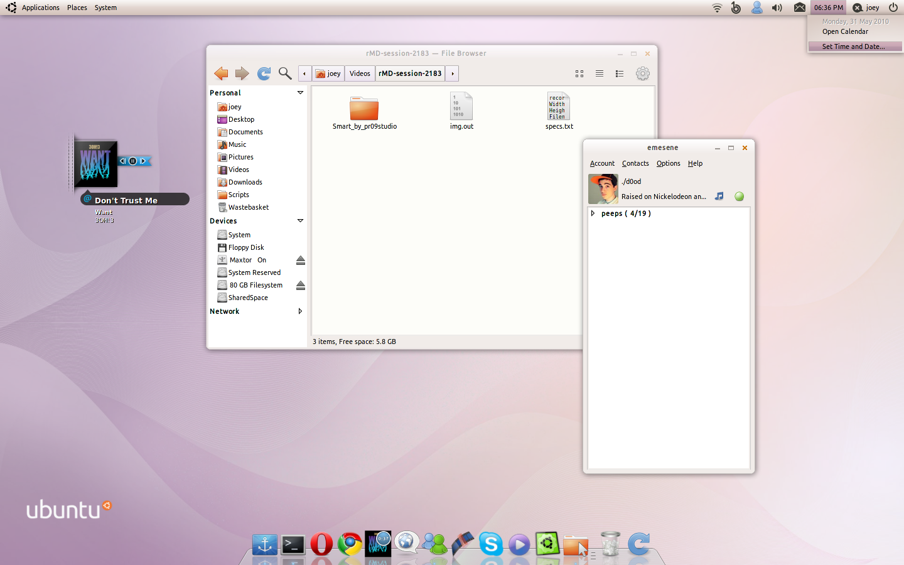
Task: Open the gear settings icon in File Browser
Action: pyautogui.click(x=642, y=73)
